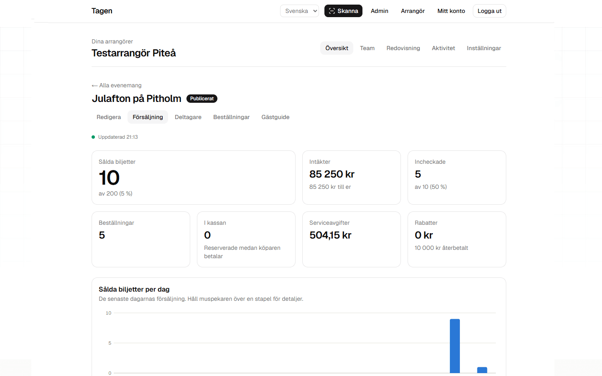
Task: Click the Beställningar card value 5
Action: point(102,235)
